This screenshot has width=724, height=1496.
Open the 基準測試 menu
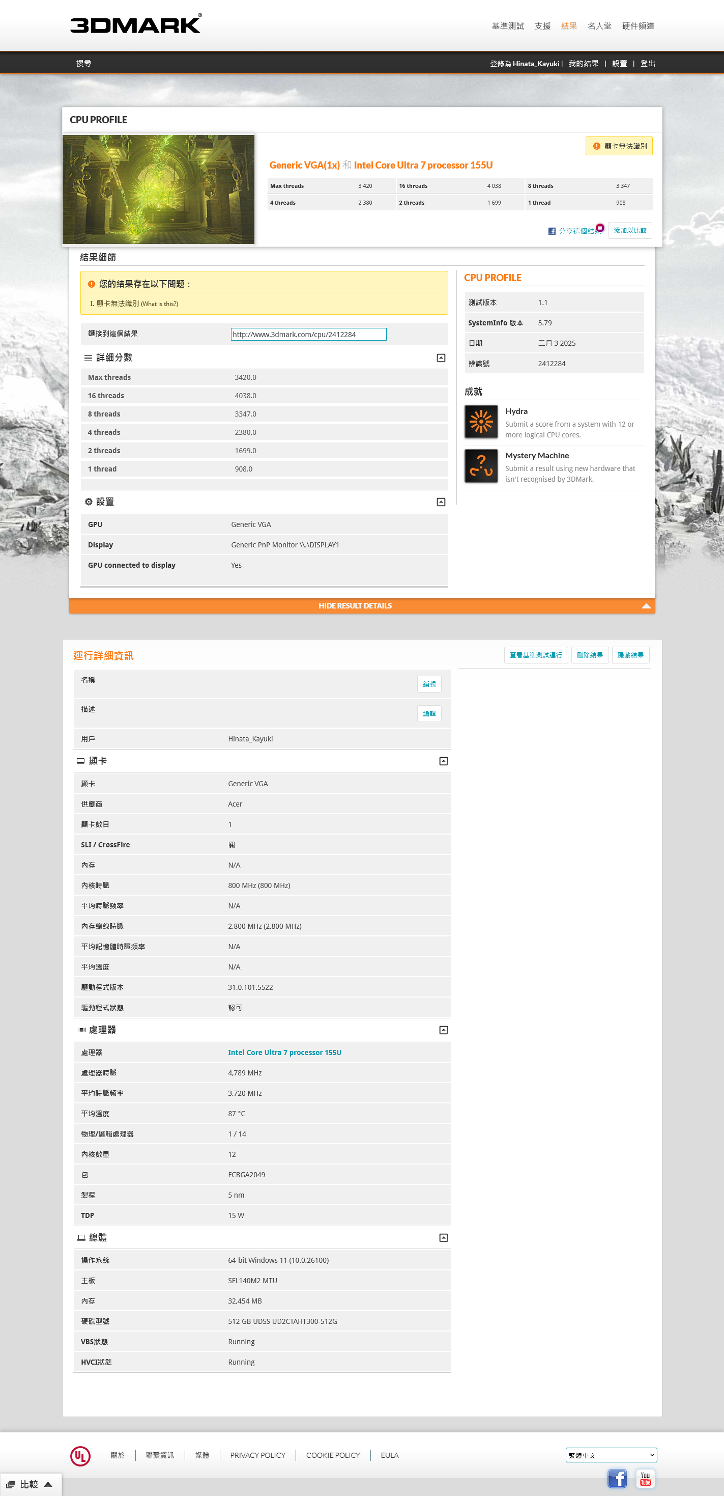(x=508, y=26)
